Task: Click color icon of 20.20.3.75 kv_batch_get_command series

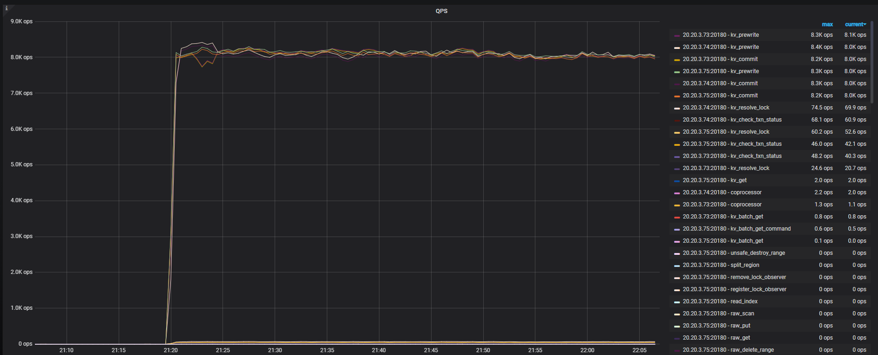Action: [x=677, y=229]
